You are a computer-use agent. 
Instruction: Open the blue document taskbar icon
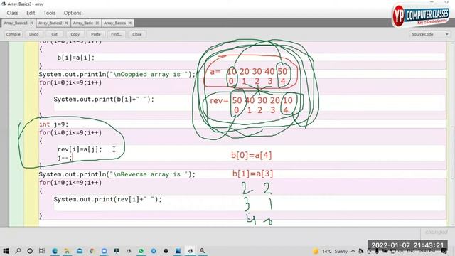(178, 251)
